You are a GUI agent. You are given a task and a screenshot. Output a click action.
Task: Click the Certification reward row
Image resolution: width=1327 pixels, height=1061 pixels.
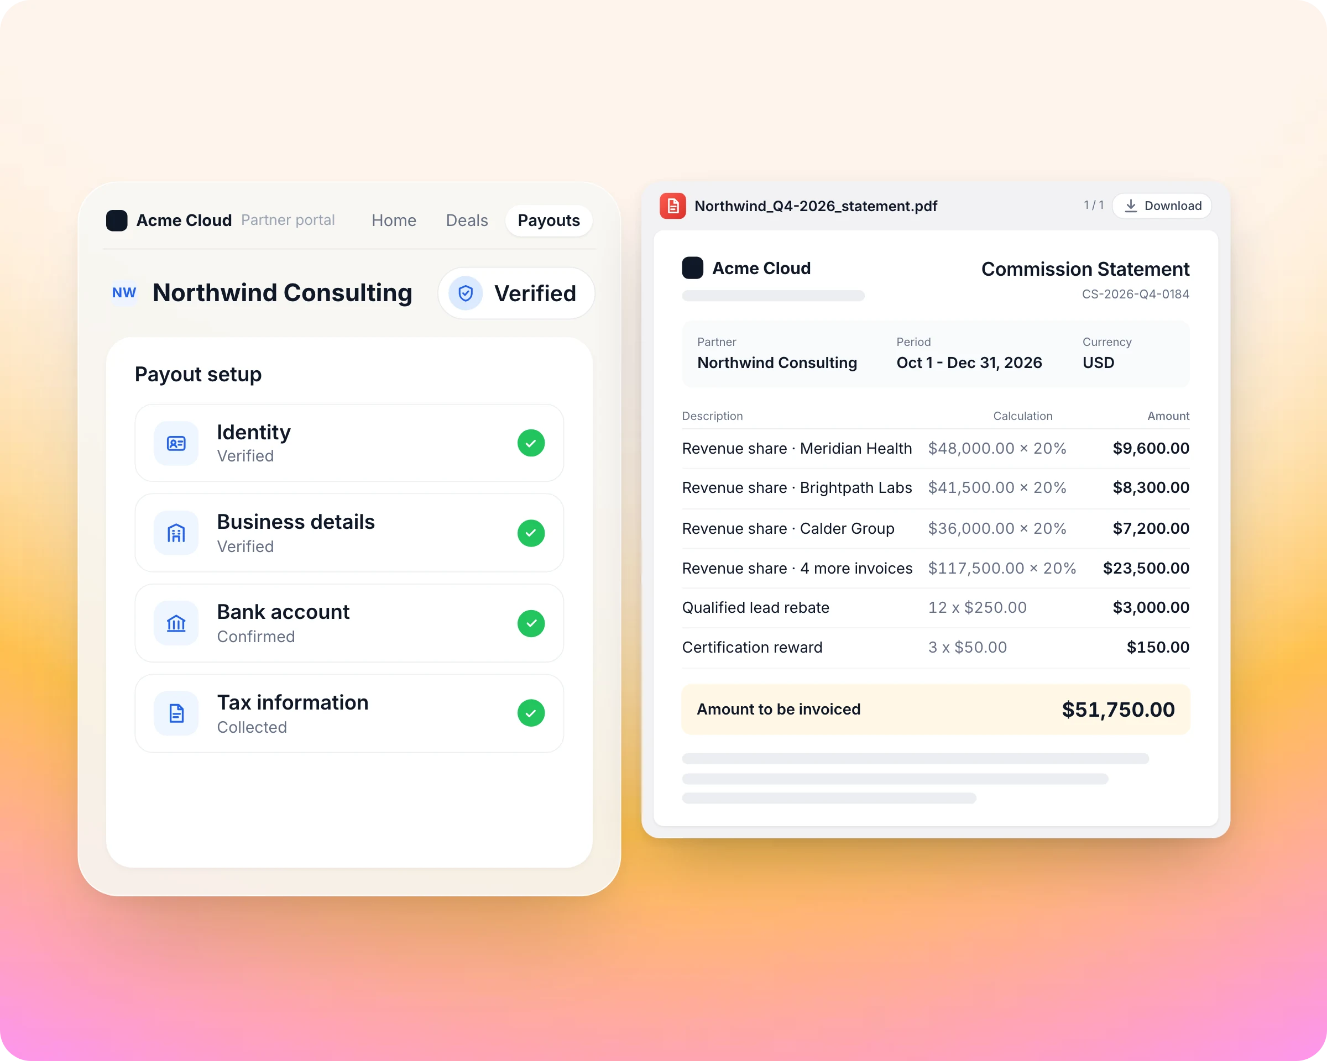coord(936,648)
